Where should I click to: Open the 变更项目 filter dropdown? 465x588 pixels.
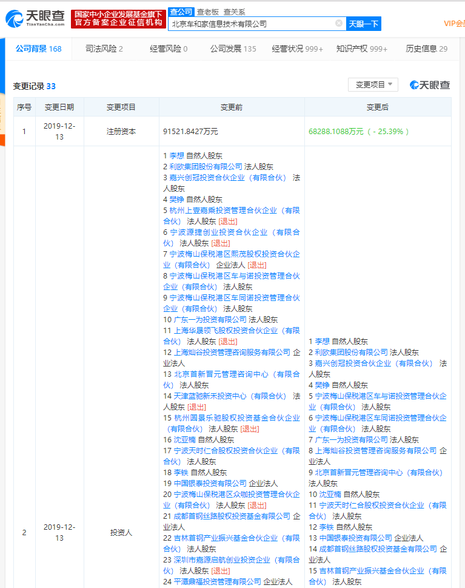coord(373,85)
